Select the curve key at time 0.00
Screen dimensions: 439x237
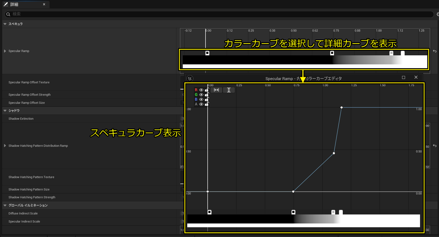pyautogui.click(x=208, y=192)
